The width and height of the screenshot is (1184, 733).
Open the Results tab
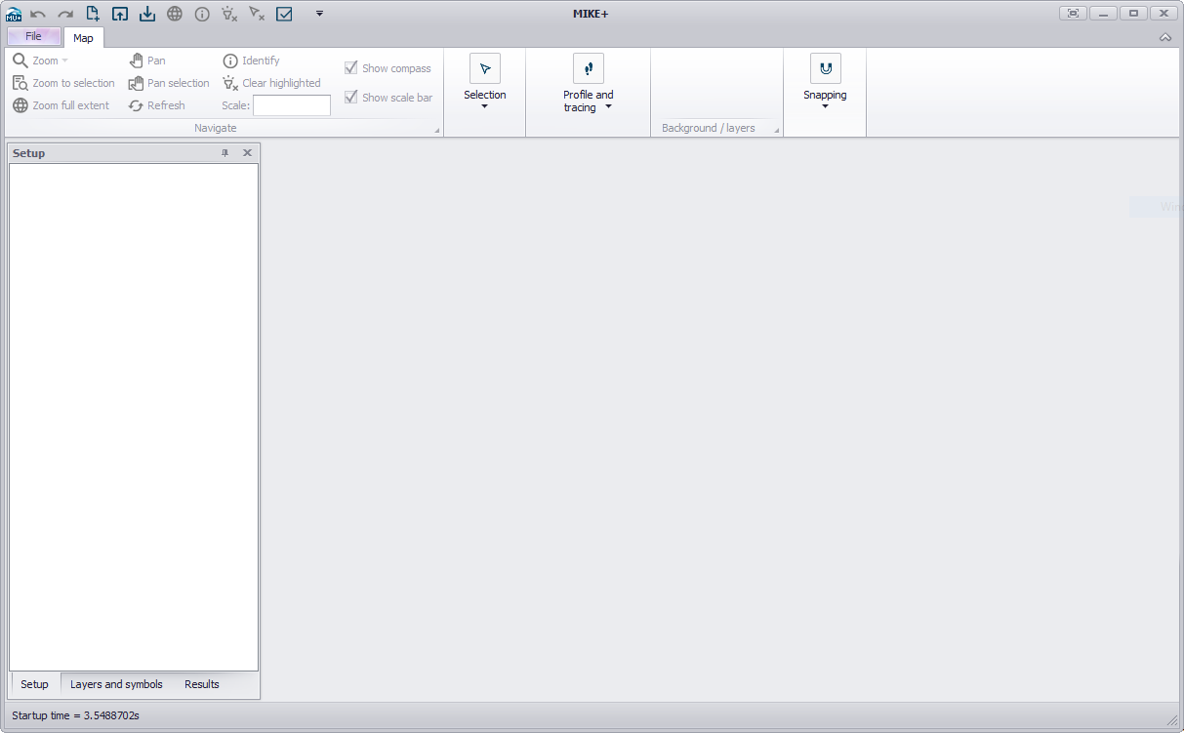click(202, 684)
